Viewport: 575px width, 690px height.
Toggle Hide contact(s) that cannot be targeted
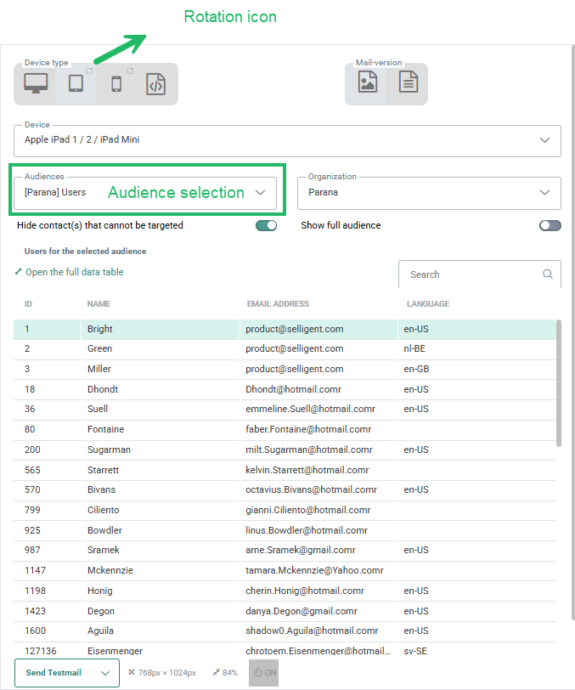[x=266, y=226]
